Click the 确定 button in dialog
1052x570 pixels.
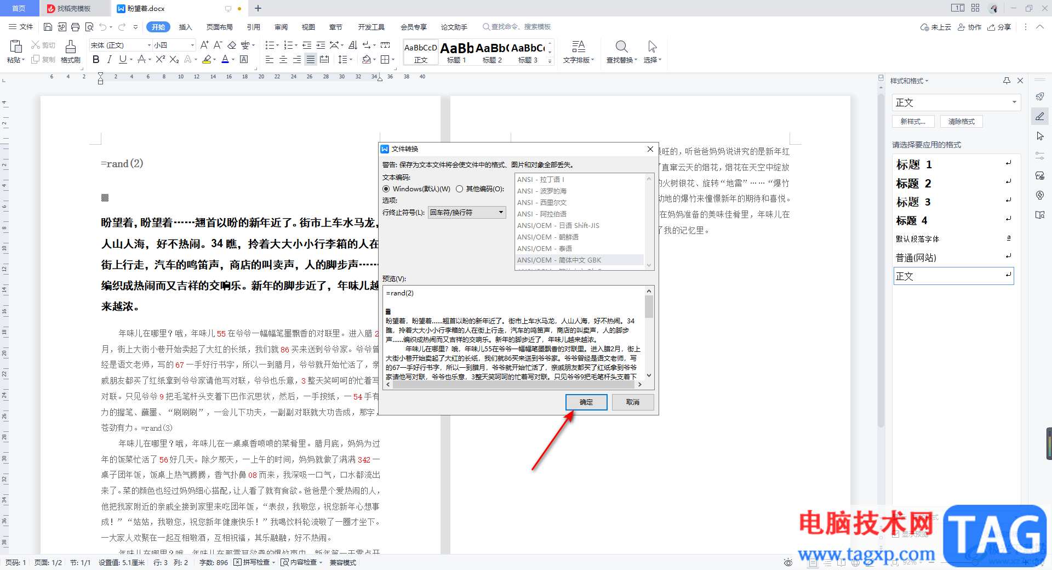(586, 402)
